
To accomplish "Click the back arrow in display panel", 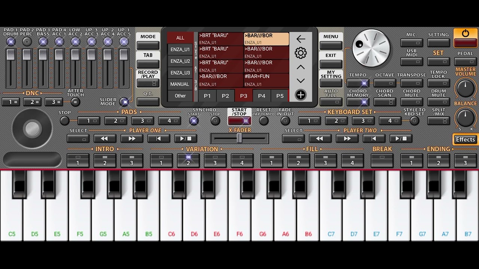I will pos(300,39).
